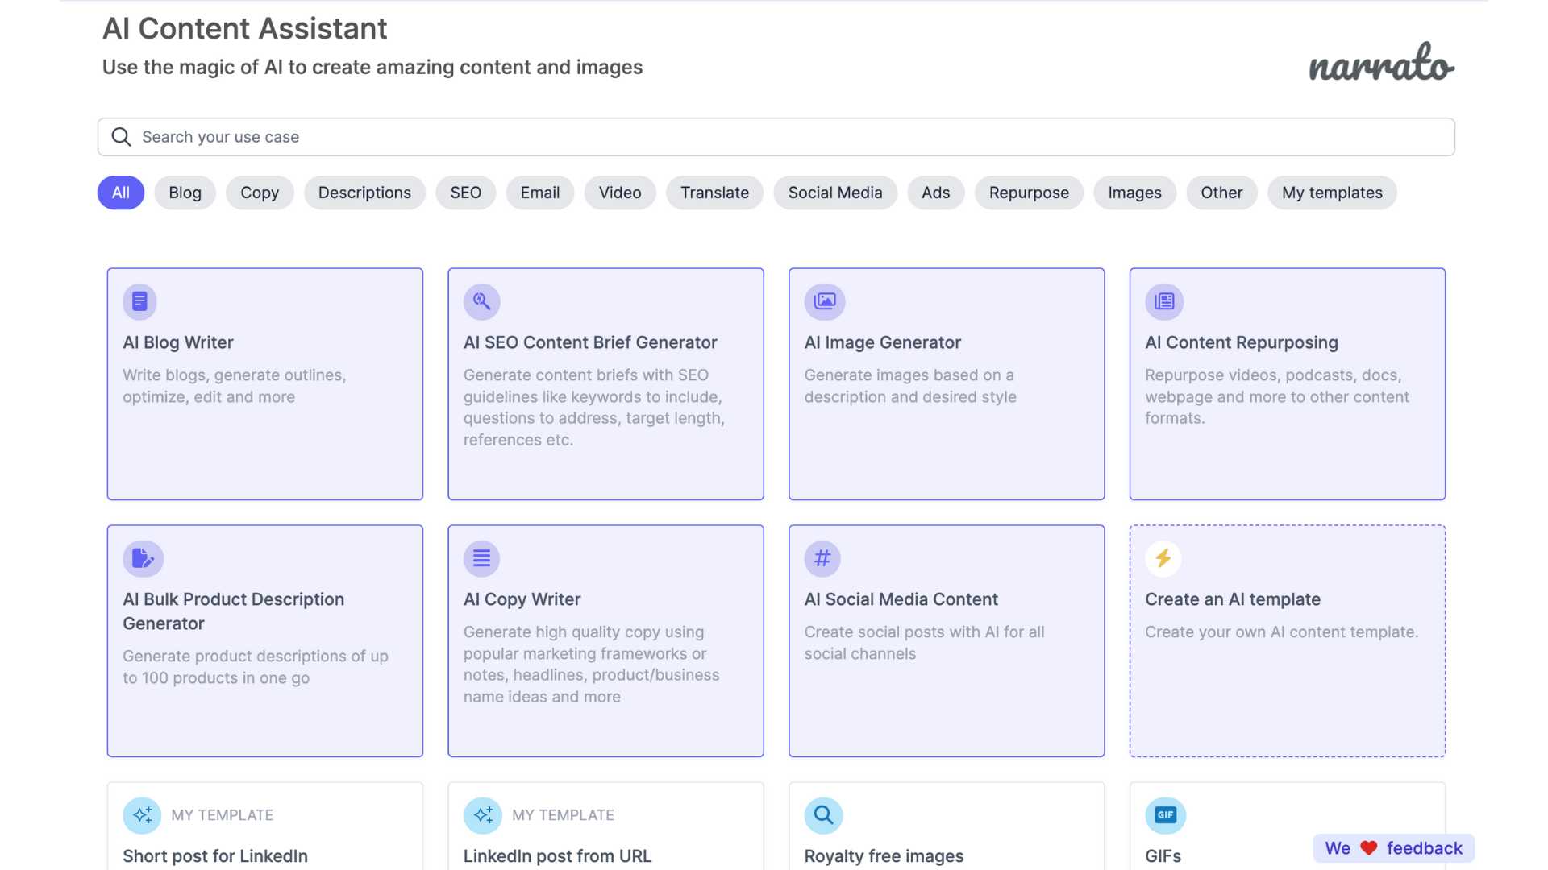Click the Search your use case input field

coord(775,136)
